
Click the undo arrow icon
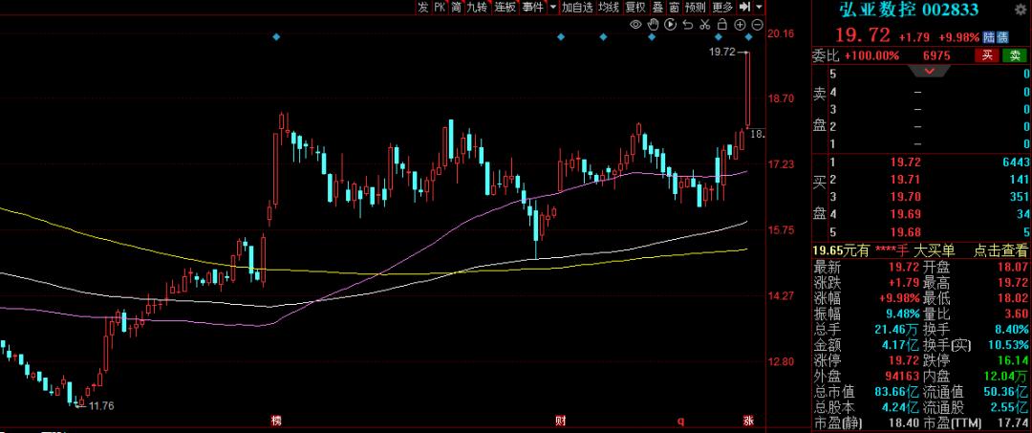[x=687, y=24]
